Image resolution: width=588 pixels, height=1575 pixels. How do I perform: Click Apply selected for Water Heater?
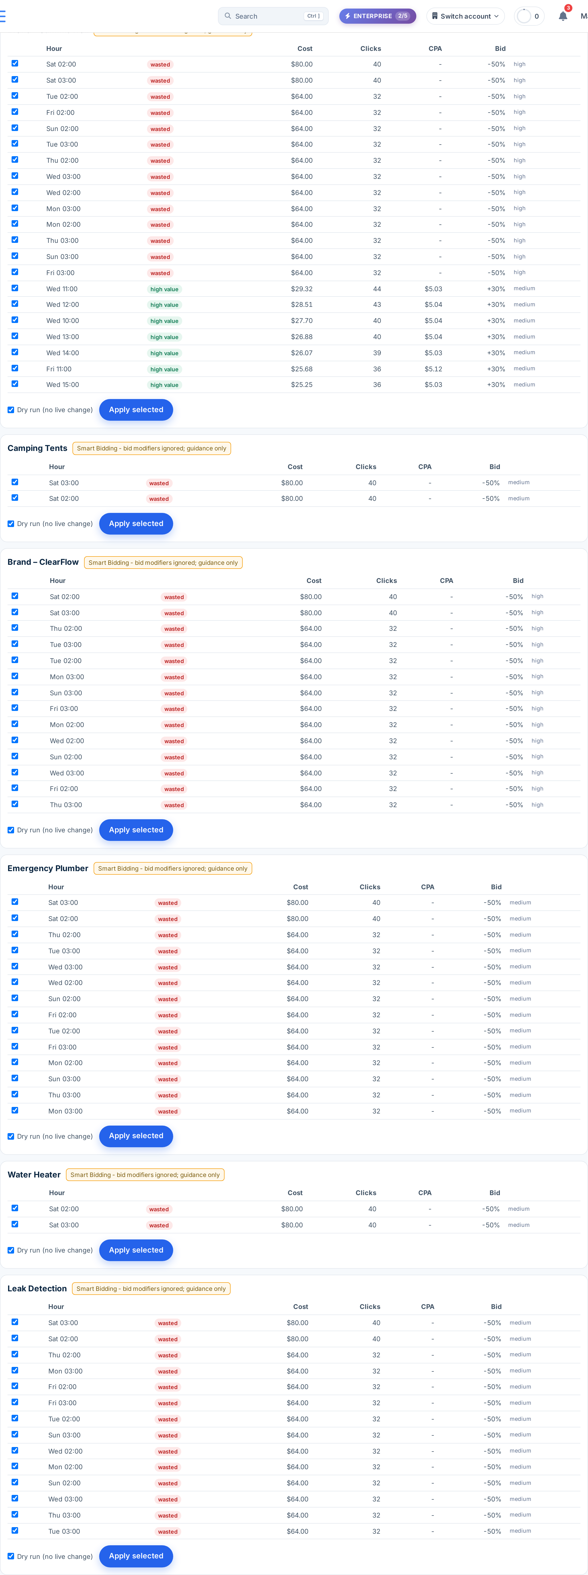[136, 1250]
